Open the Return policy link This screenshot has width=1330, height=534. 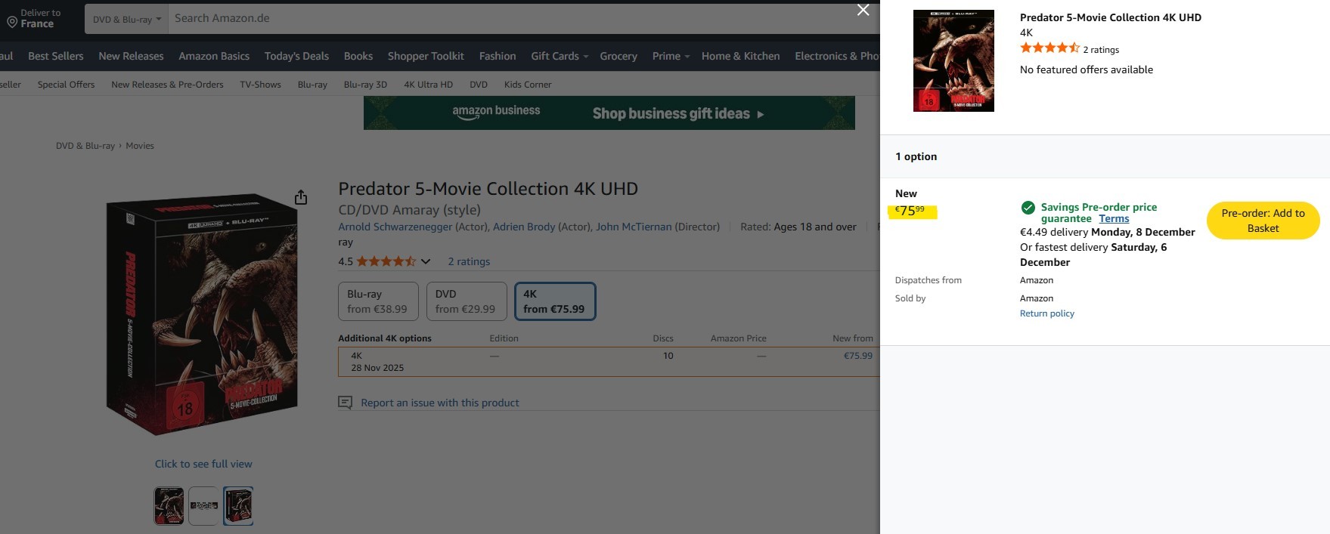[1046, 313]
